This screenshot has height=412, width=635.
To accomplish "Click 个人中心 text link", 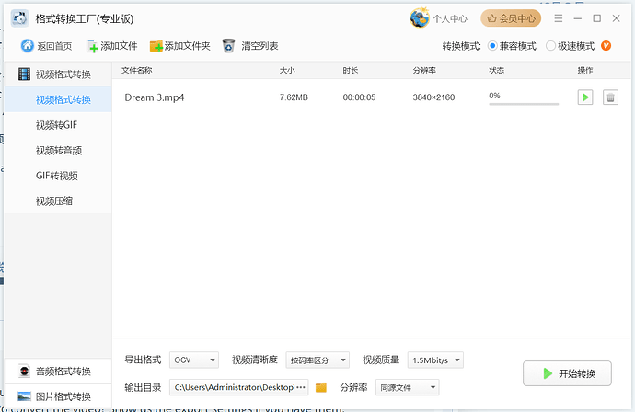I will [450, 18].
